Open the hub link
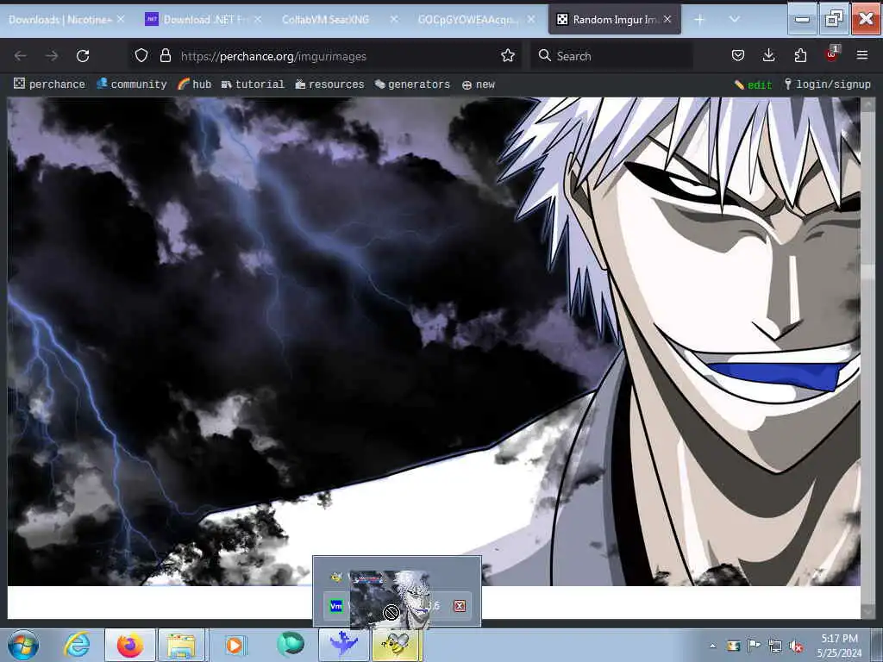This screenshot has width=883, height=662. click(194, 84)
